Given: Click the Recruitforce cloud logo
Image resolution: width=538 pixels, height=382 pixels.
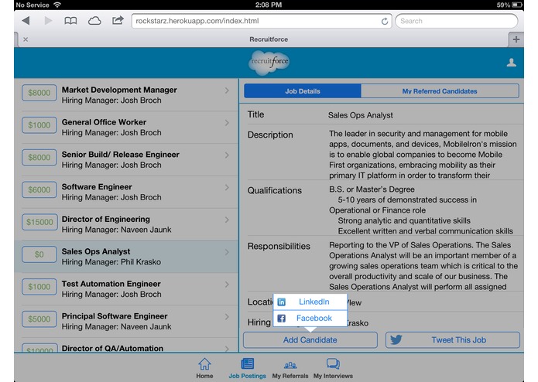Looking at the screenshot, I should tap(269, 63).
